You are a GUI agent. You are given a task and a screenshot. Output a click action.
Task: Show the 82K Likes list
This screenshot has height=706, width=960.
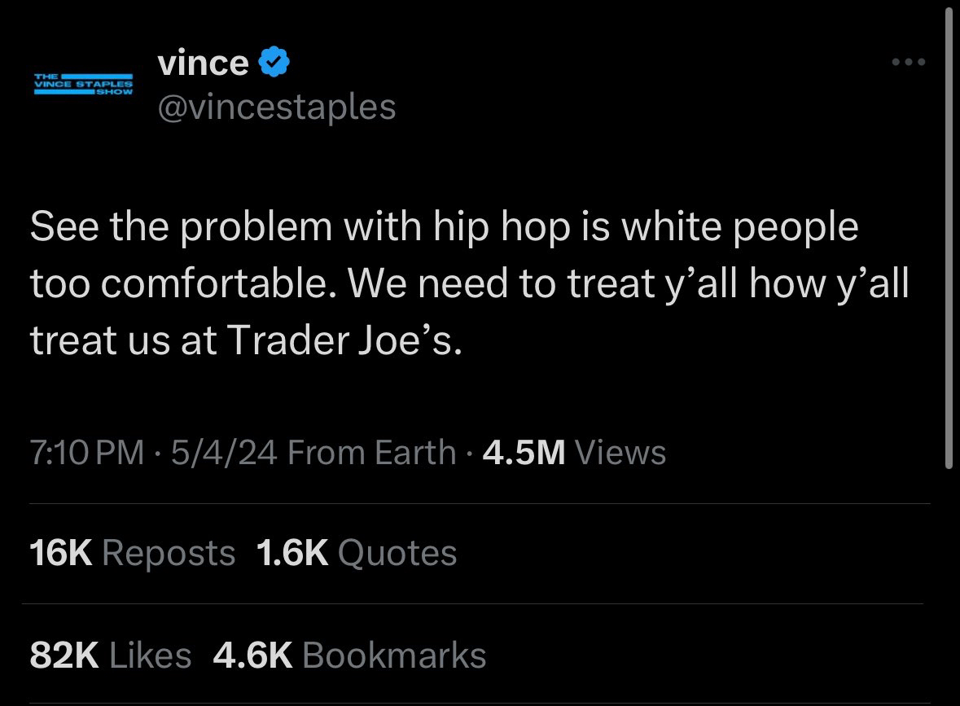point(110,656)
